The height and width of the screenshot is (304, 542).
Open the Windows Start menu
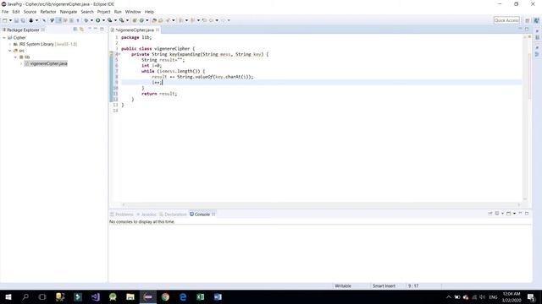point(8,296)
